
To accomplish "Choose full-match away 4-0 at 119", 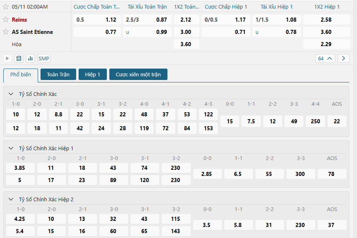I will tap(144, 128).
